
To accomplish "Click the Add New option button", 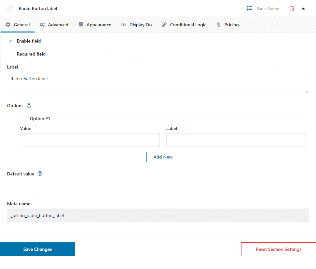I will 163,157.
